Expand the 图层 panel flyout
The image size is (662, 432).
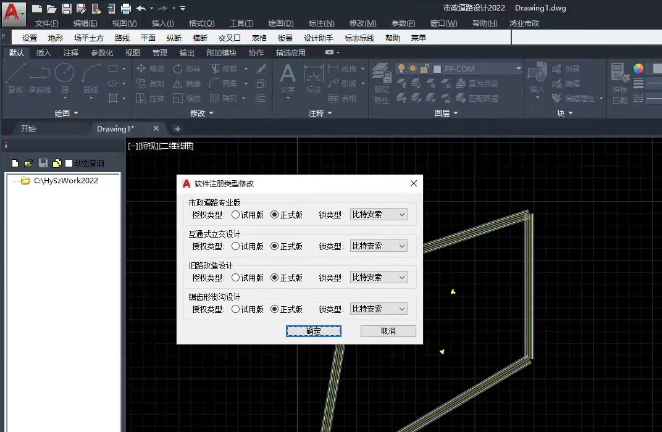coord(446,113)
